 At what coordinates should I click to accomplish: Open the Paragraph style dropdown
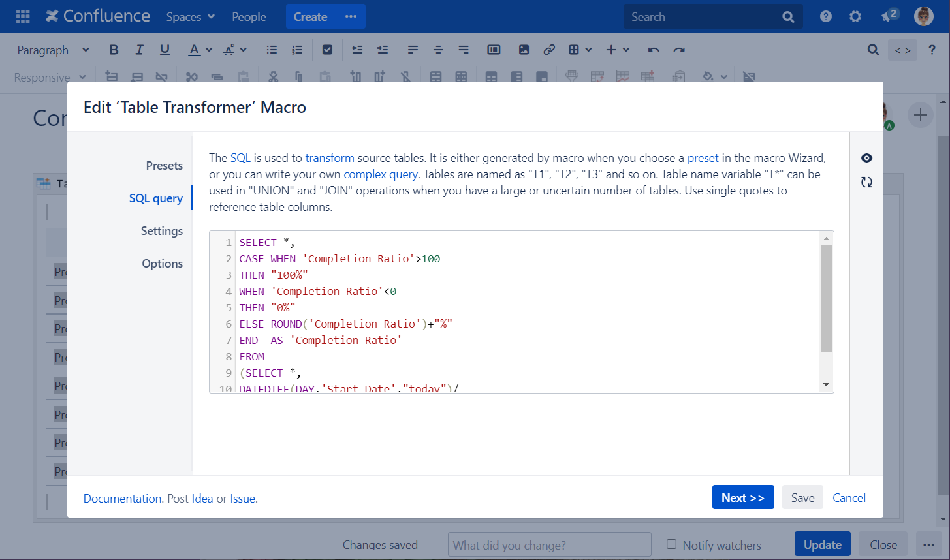point(53,50)
